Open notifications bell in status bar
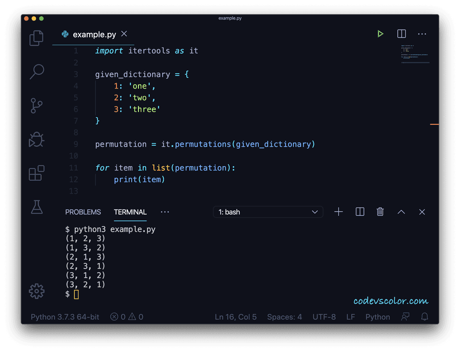The image size is (460, 352). coord(425,317)
